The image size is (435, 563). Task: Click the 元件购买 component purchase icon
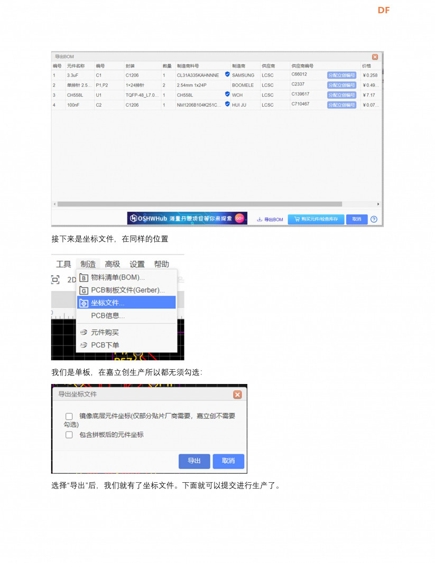[x=84, y=332]
